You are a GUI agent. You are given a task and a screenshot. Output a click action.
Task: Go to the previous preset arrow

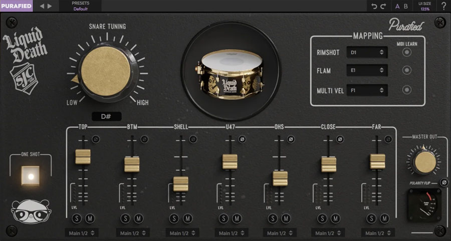pyautogui.click(x=42, y=6)
